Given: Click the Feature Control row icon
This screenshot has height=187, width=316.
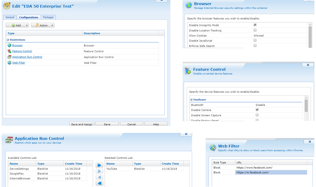Looking at the screenshot, I should pyautogui.click(x=9, y=51).
